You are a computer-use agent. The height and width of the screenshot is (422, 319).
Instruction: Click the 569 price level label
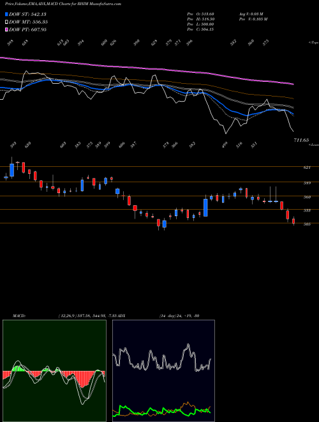[307, 197]
